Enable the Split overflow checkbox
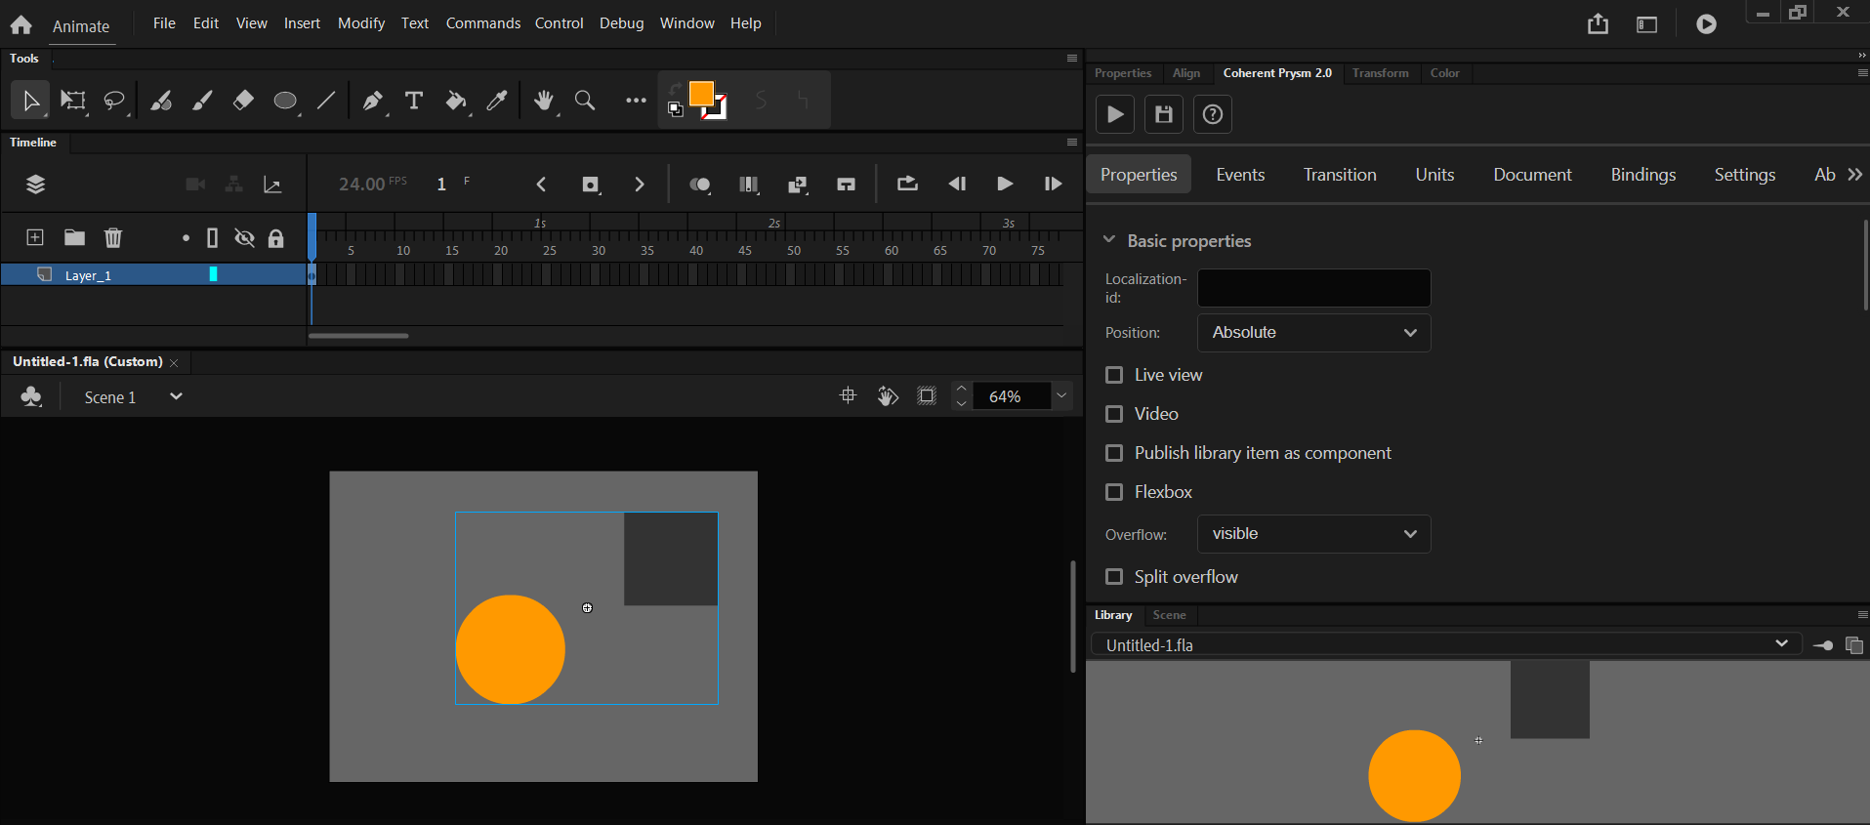The width and height of the screenshot is (1870, 825). point(1114,577)
